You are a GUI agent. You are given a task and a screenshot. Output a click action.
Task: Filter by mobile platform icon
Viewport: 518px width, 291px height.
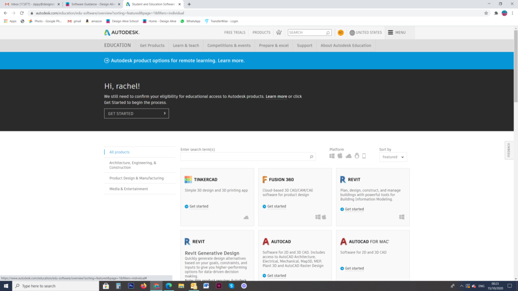coord(364,156)
